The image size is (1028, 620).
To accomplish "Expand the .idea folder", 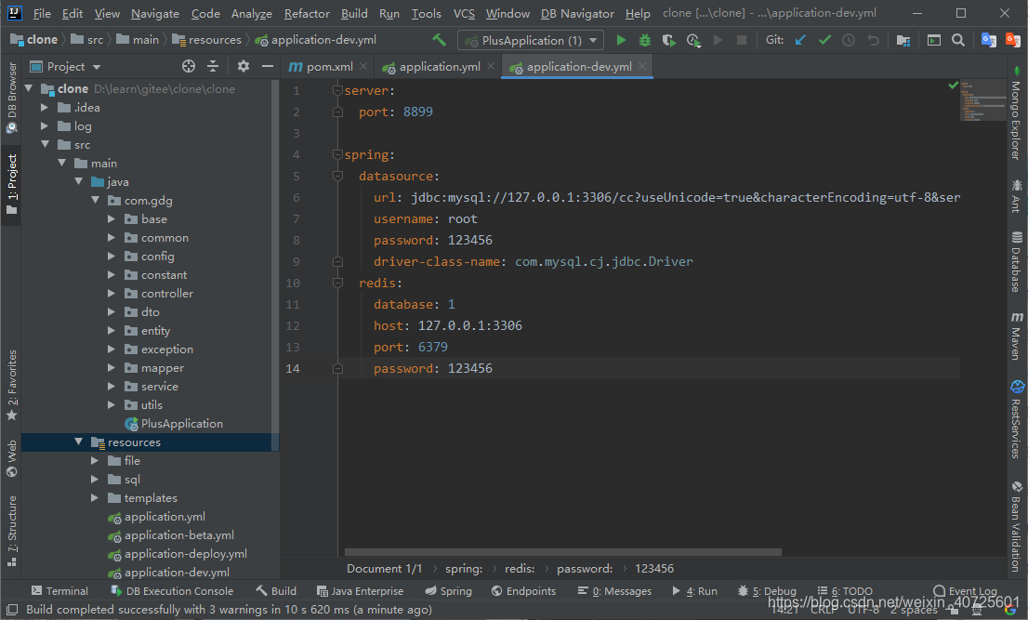I will point(45,108).
